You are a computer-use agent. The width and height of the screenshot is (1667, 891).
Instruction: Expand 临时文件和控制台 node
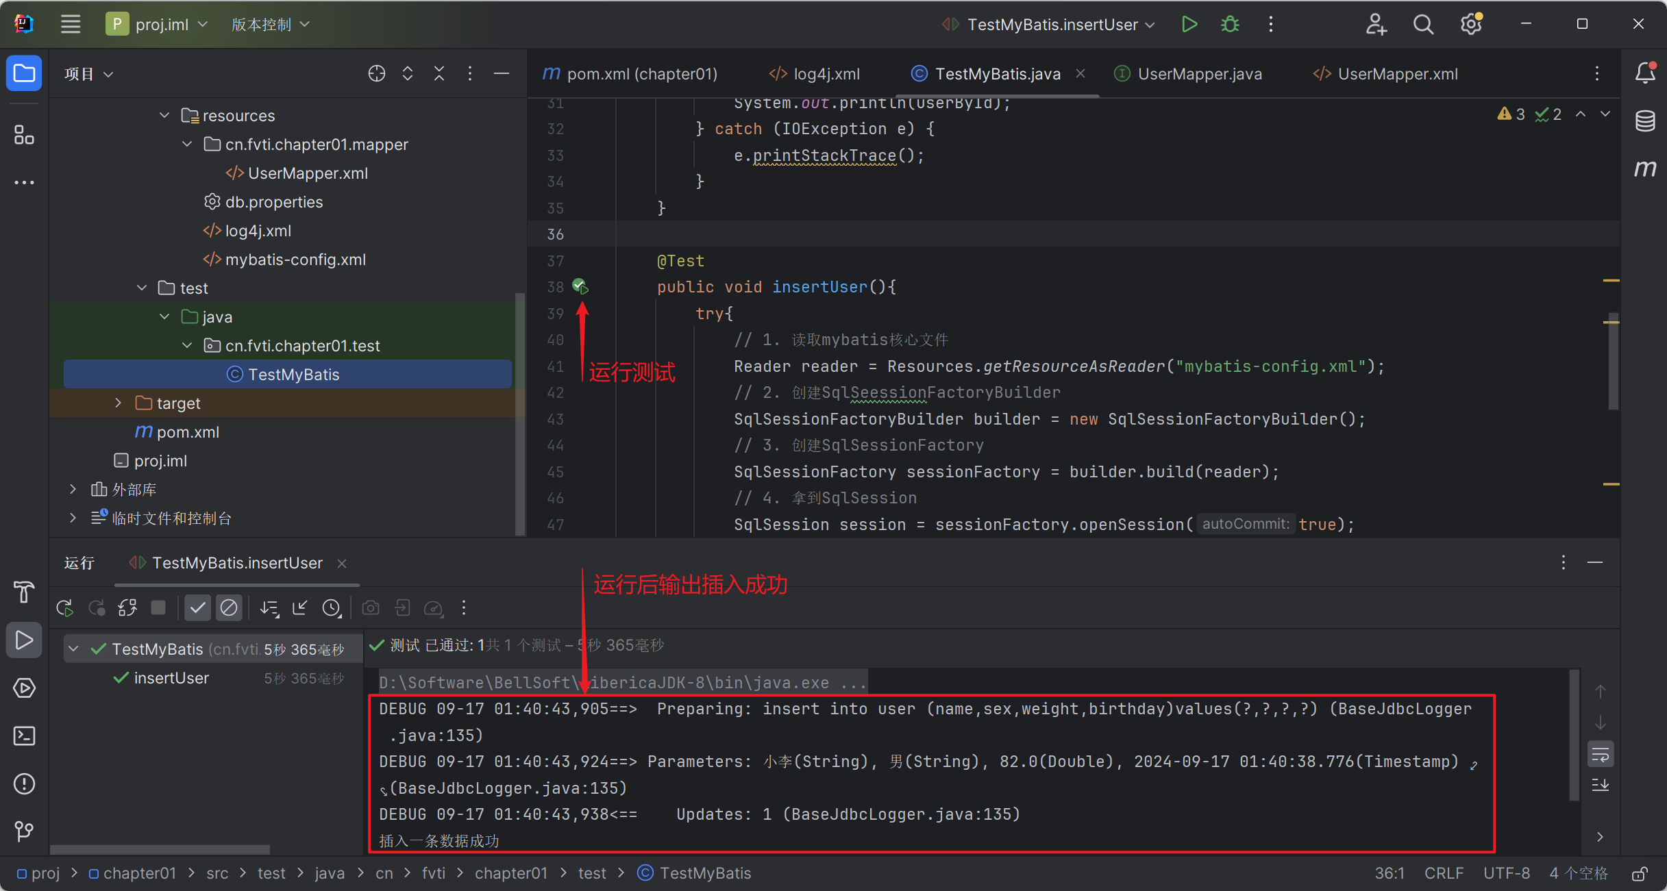pyautogui.click(x=73, y=518)
